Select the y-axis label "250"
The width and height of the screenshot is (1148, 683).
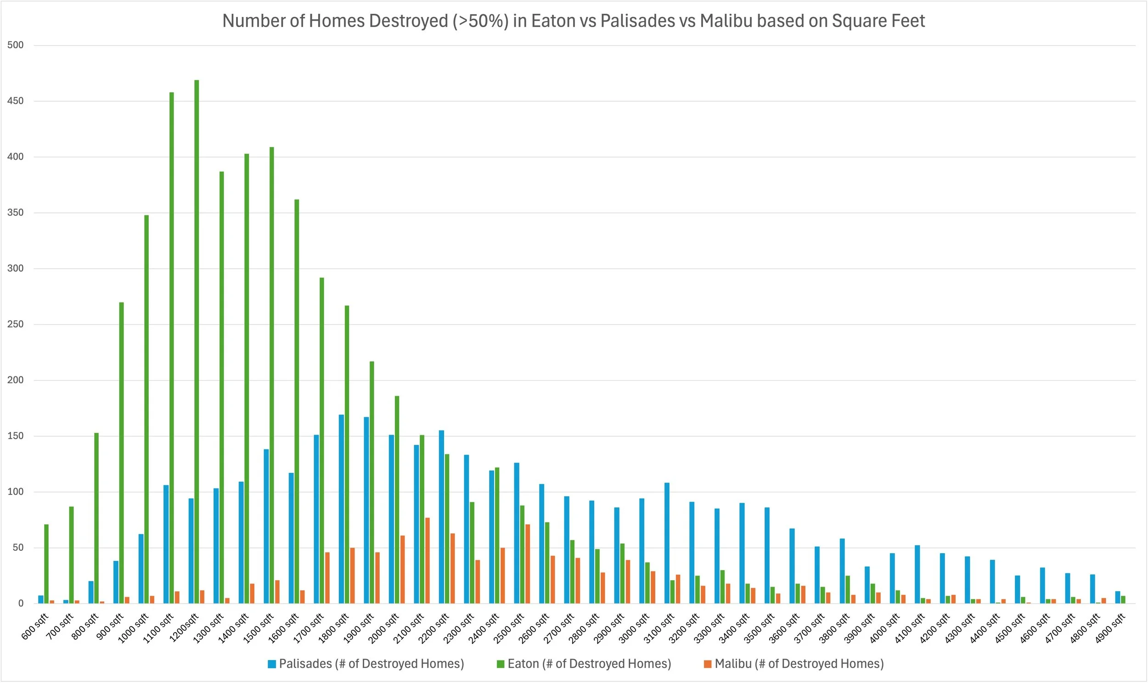[x=15, y=324]
